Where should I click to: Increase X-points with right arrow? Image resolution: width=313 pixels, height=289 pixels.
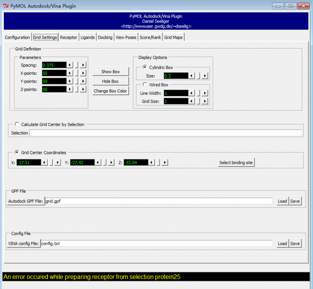83,73
